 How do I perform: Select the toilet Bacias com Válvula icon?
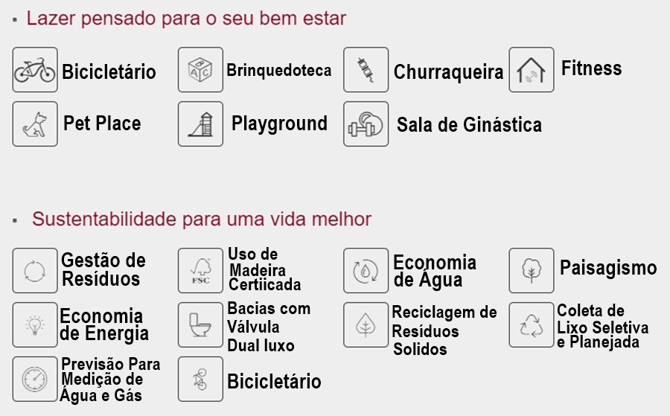pyautogui.click(x=200, y=324)
